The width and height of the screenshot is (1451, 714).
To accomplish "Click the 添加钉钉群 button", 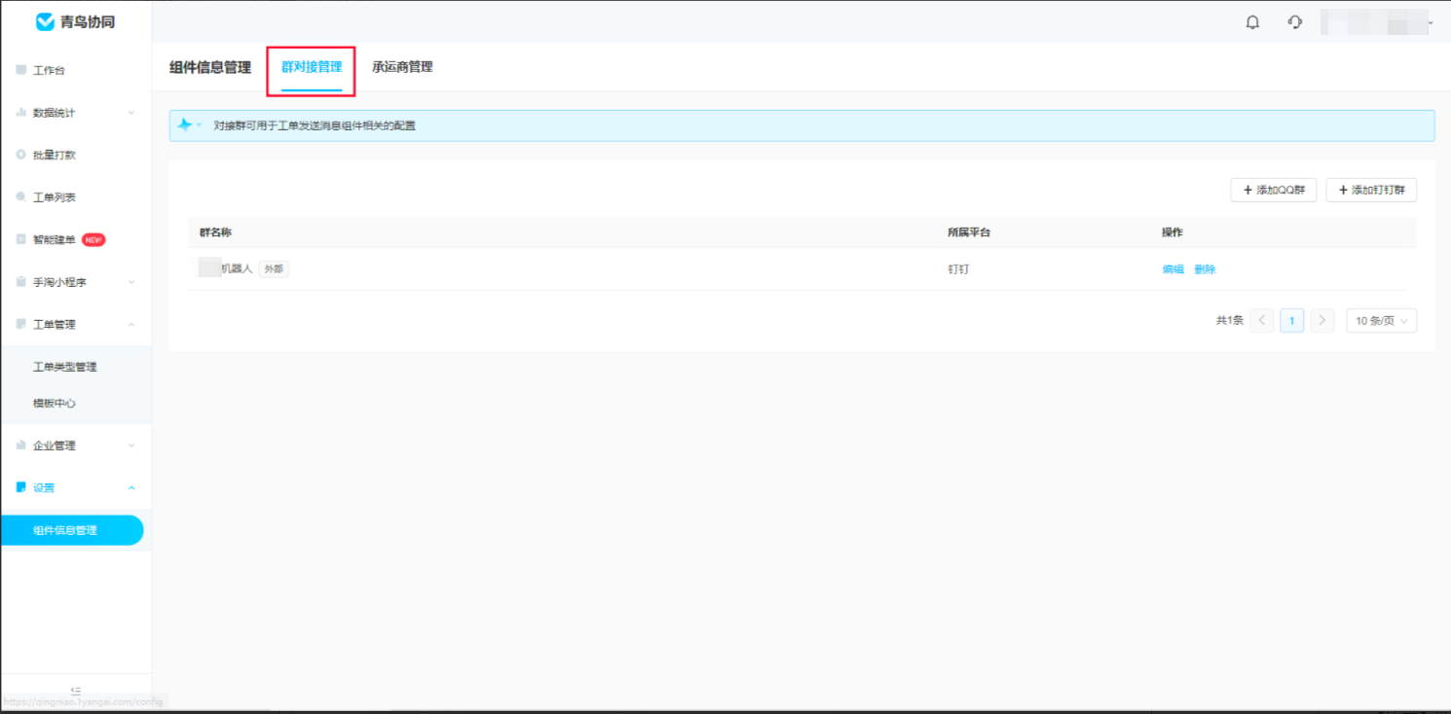I will click(x=1371, y=190).
